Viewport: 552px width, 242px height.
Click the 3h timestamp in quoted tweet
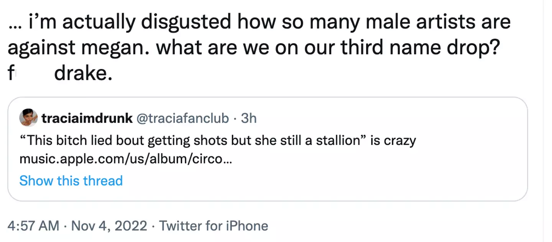[248, 119]
